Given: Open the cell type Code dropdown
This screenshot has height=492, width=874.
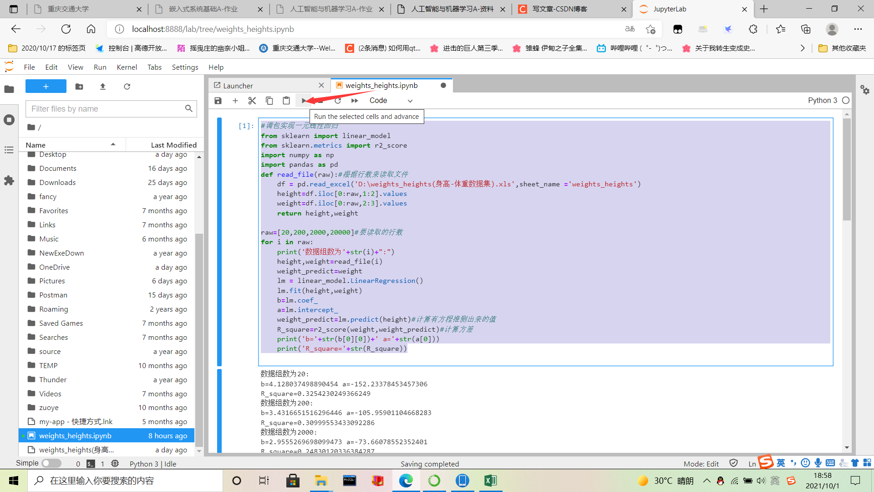Looking at the screenshot, I should point(391,101).
